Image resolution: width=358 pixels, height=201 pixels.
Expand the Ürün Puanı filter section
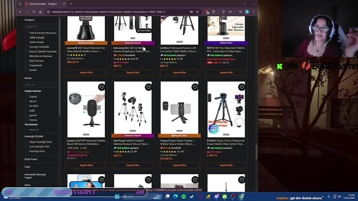tap(41, 159)
